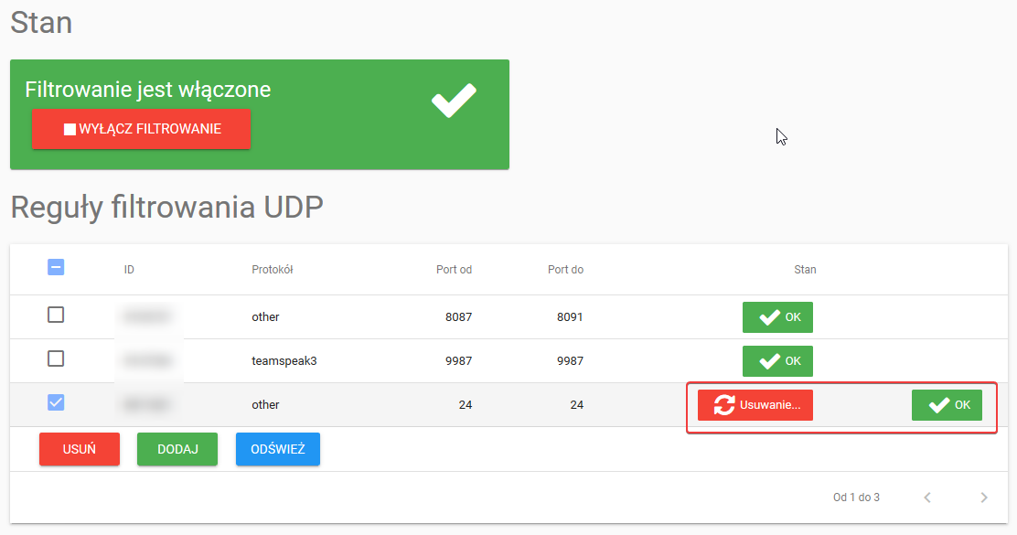Click the blue ODŚWIEŻ button
This screenshot has width=1017, height=535.
click(x=278, y=450)
